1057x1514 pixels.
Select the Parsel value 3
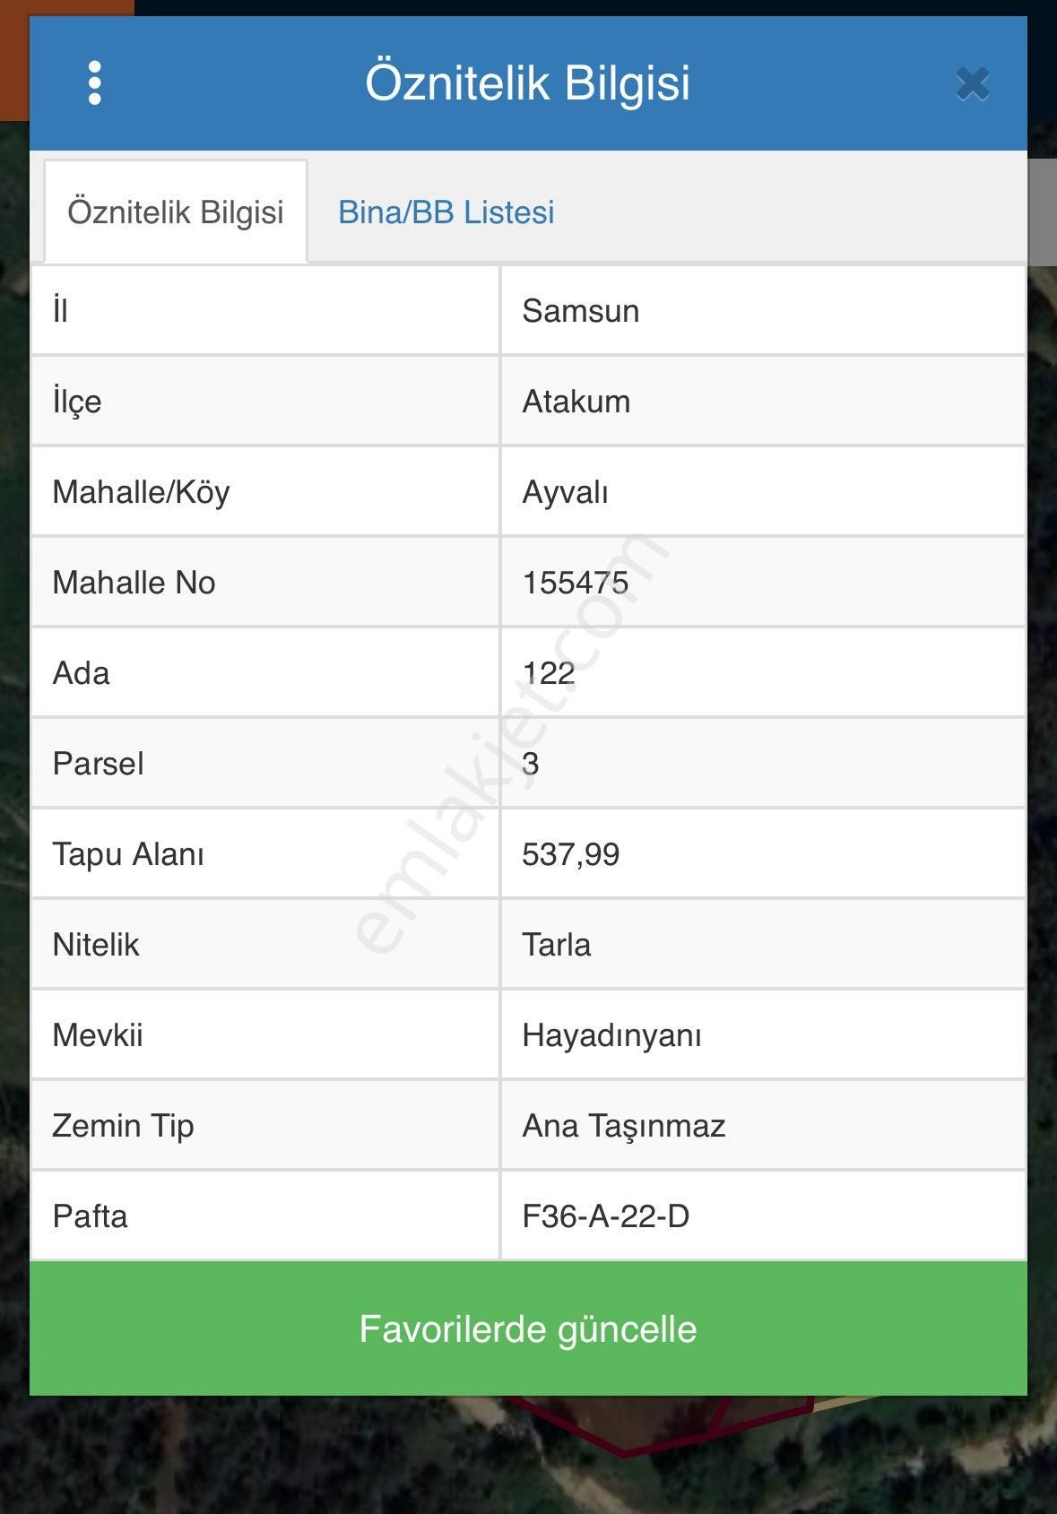tap(531, 764)
